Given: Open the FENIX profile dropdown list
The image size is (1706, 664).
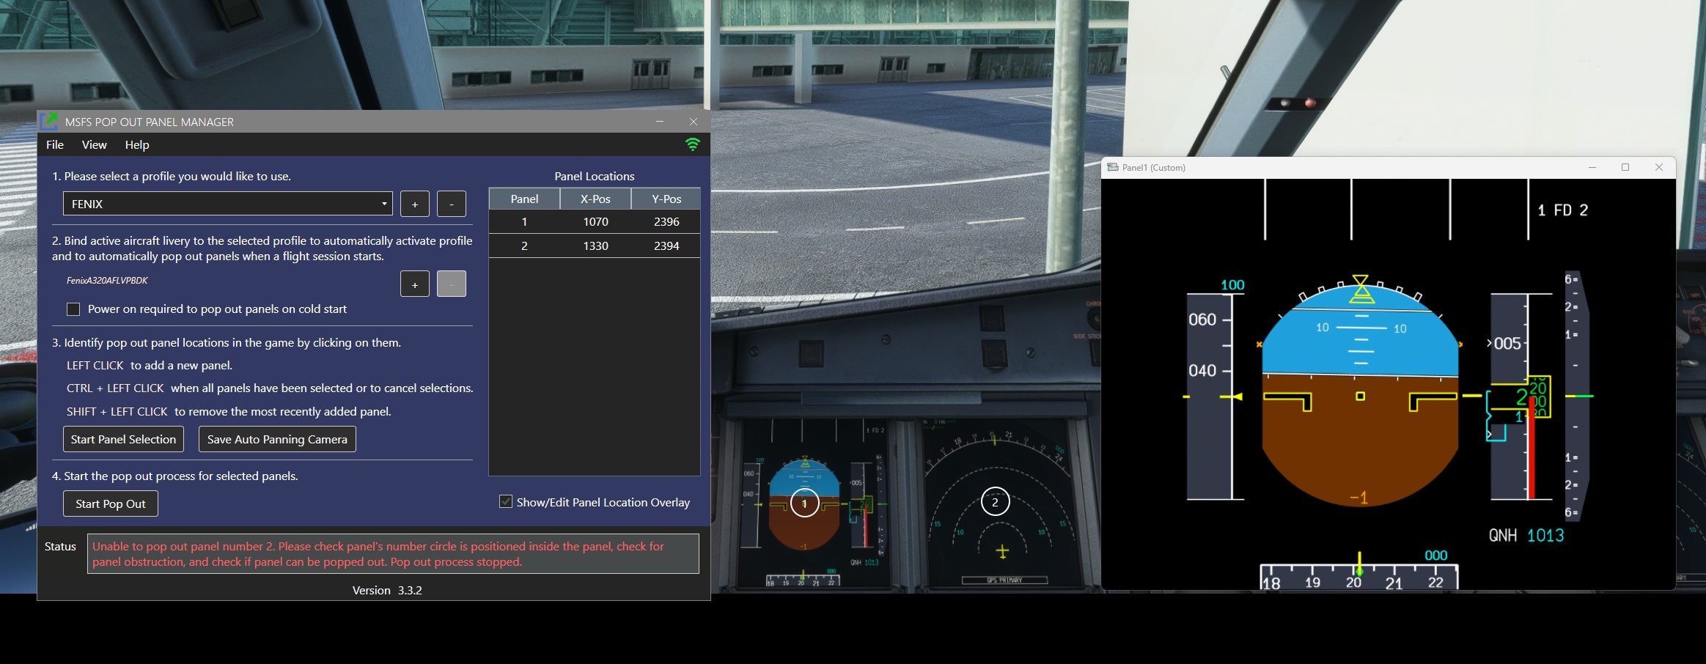Looking at the screenshot, I should (x=227, y=204).
